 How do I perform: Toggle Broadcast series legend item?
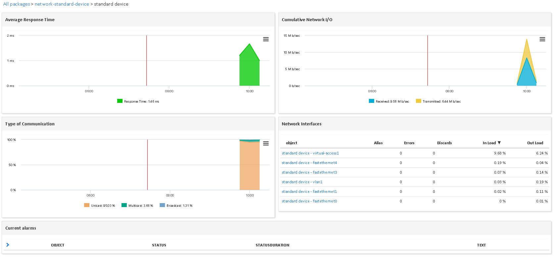pos(176,205)
